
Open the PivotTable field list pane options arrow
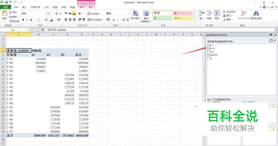click(x=271, y=35)
